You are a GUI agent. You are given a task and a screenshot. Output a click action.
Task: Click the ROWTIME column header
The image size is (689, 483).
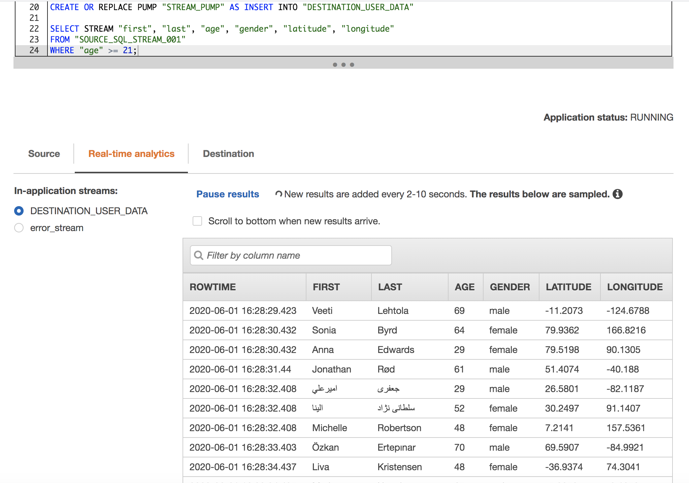click(x=212, y=287)
